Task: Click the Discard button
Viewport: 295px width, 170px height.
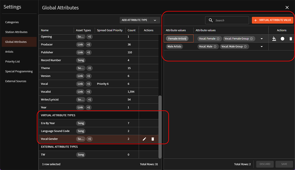Action: click(x=265, y=164)
